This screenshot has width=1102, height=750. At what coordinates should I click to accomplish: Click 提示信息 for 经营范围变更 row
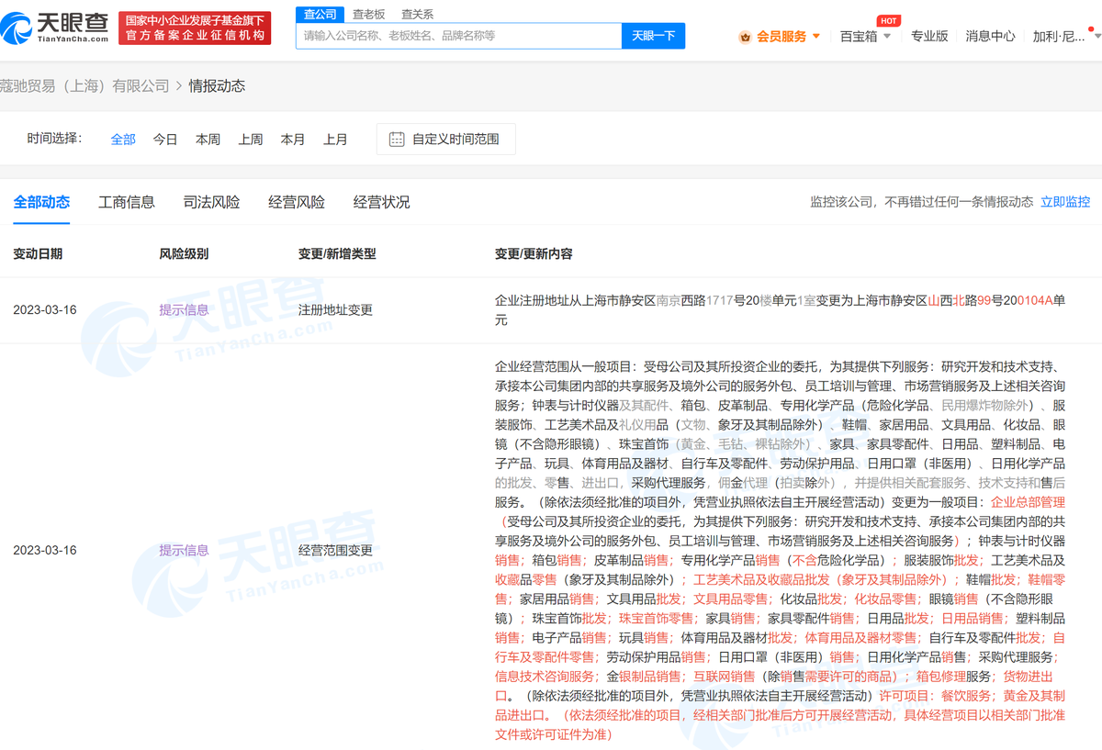click(184, 551)
